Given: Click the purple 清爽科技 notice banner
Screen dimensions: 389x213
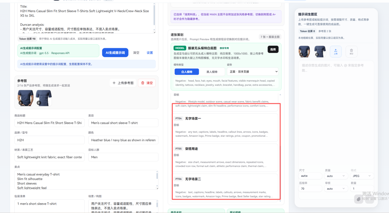Looking at the screenshot, I should click(x=226, y=17).
